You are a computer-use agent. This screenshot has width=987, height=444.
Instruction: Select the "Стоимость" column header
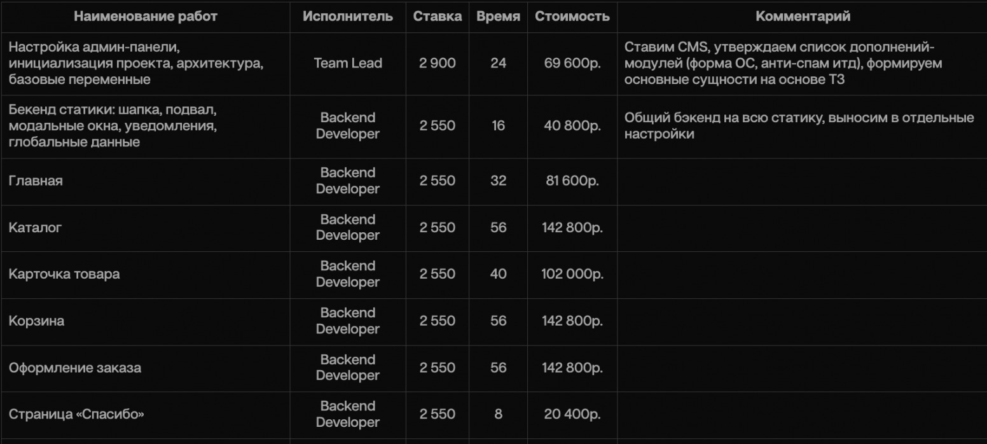coord(572,17)
